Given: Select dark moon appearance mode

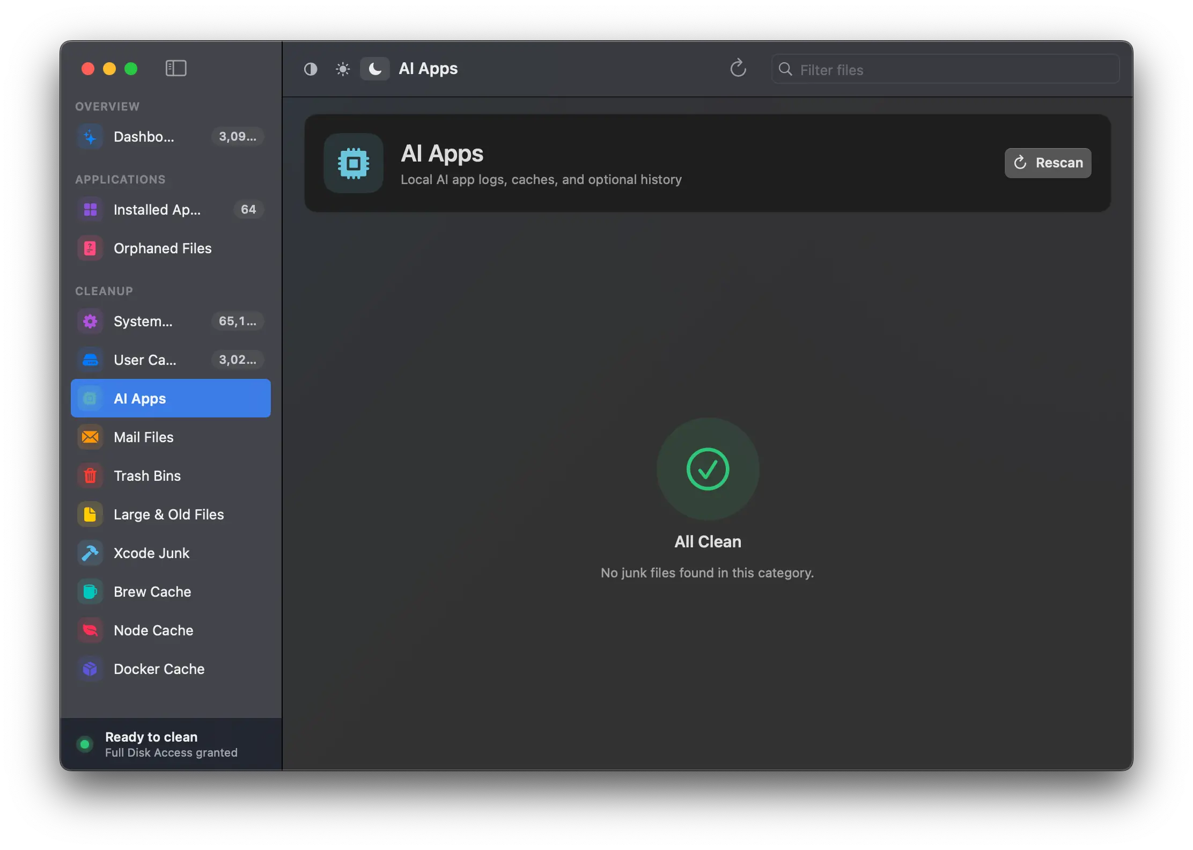Looking at the screenshot, I should (375, 69).
